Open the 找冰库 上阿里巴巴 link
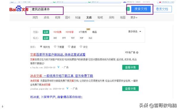The width and height of the screenshot is (180, 111). pyautogui.click(x=56, y=97)
